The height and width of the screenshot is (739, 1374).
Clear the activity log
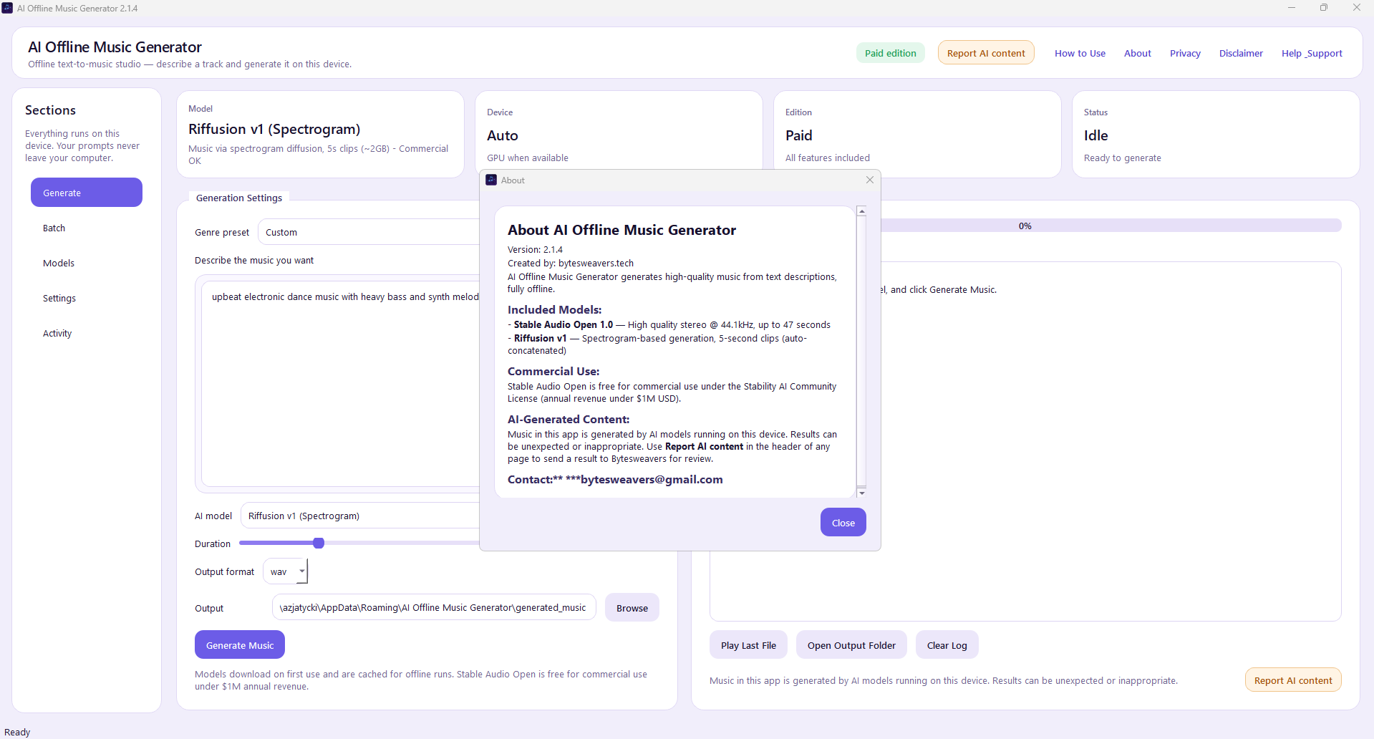[x=947, y=645]
